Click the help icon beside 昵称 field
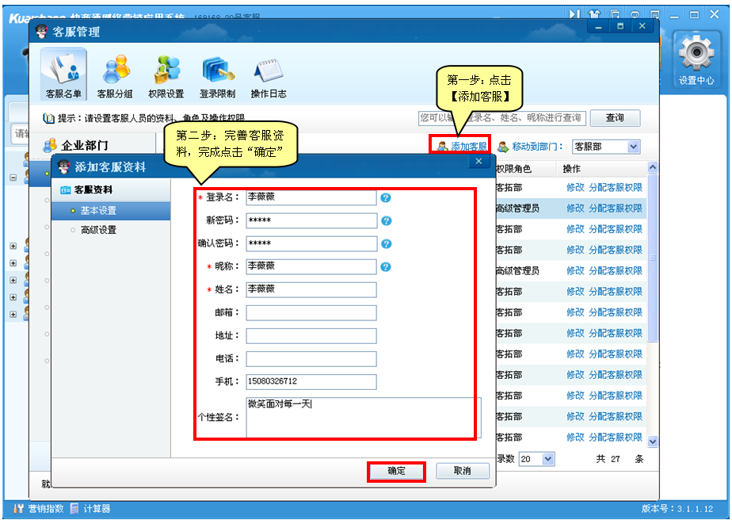 [386, 267]
